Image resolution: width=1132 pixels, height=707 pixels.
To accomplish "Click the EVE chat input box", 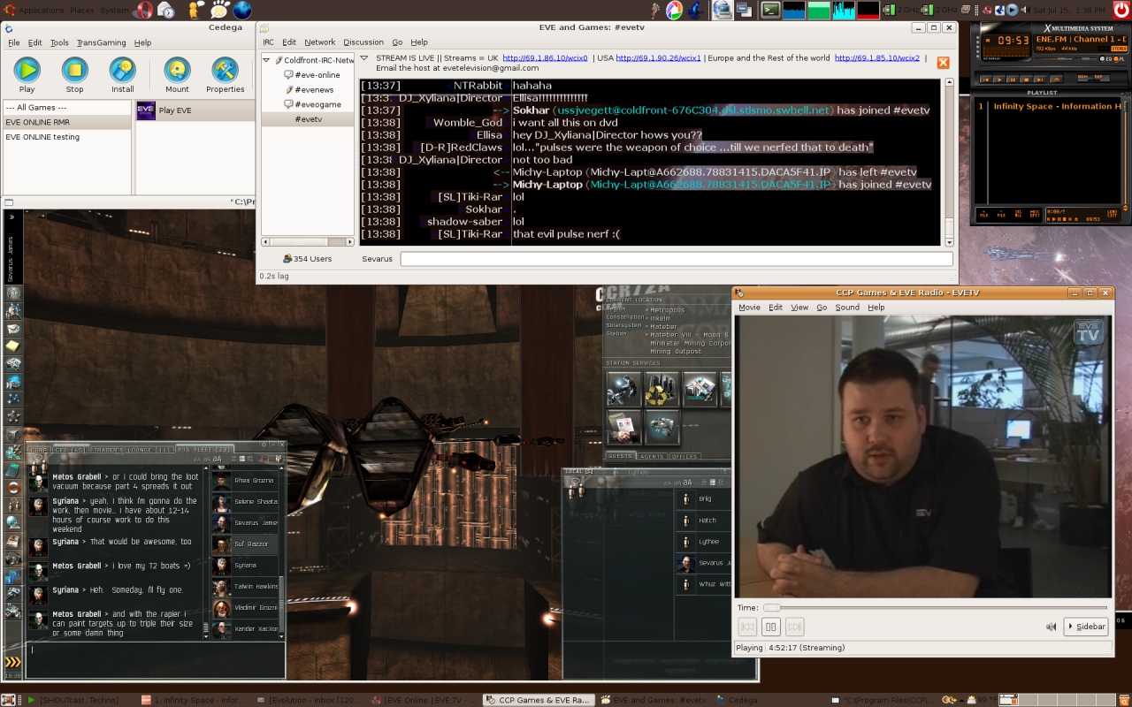I will pos(156,659).
